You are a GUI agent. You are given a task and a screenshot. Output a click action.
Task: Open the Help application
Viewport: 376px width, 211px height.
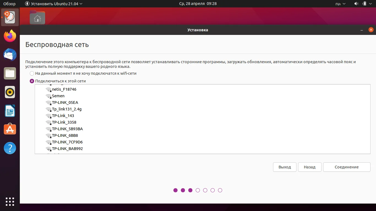(10, 148)
